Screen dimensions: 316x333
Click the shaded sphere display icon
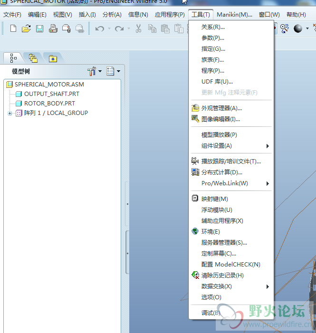tap(298, 29)
